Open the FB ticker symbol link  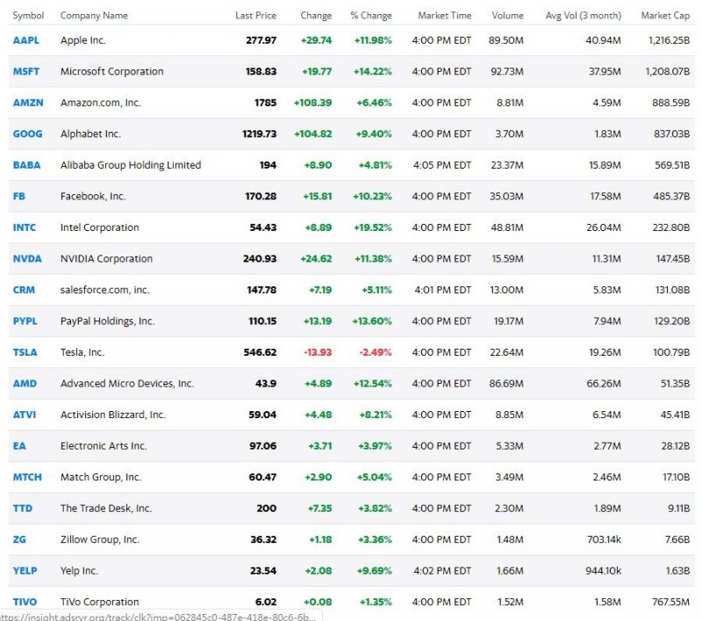[x=18, y=196]
